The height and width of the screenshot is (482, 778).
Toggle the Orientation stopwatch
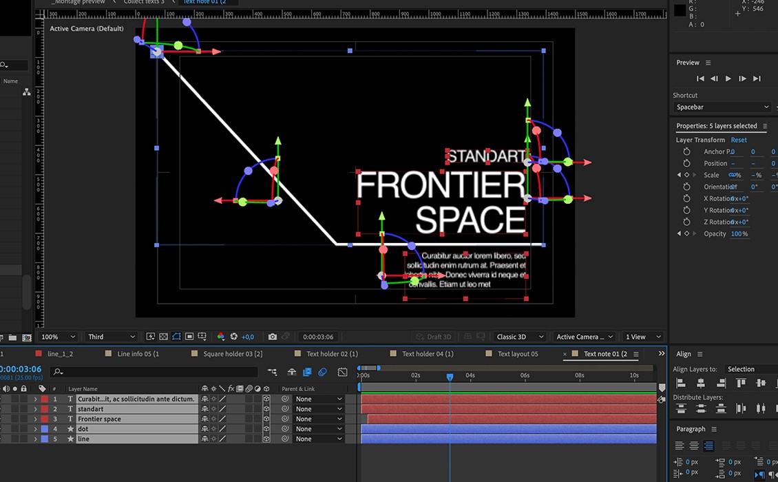pyautogui.click(x=686, y=187)
